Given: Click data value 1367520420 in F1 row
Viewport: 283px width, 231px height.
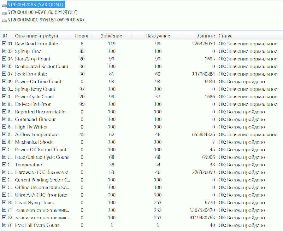Looking at the screenshot, I should tap(202, 210).
